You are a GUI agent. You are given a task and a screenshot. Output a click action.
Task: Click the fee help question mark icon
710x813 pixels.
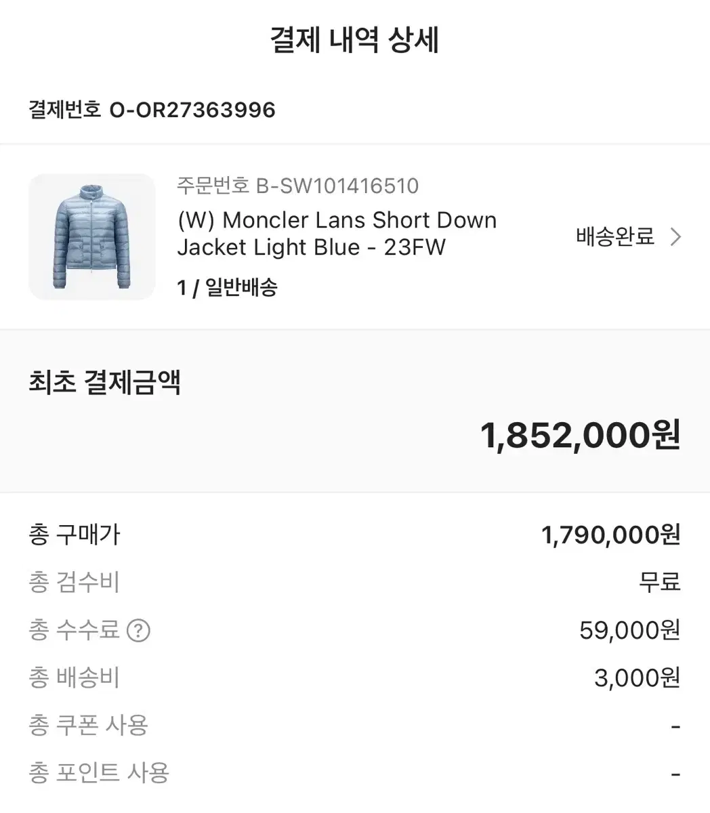click(x=138, y=631)
